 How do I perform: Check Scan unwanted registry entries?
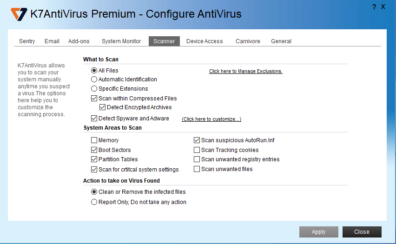tap(197, 159)
